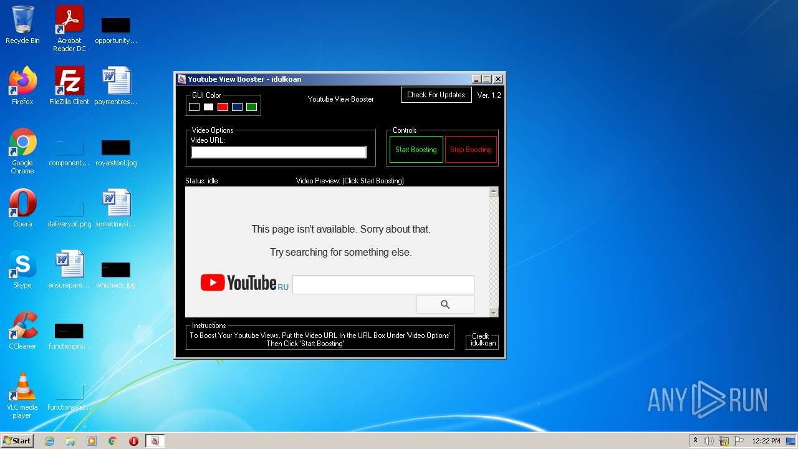
Task: Focus the Video URL input box
Action: click(x=279, y=152)
